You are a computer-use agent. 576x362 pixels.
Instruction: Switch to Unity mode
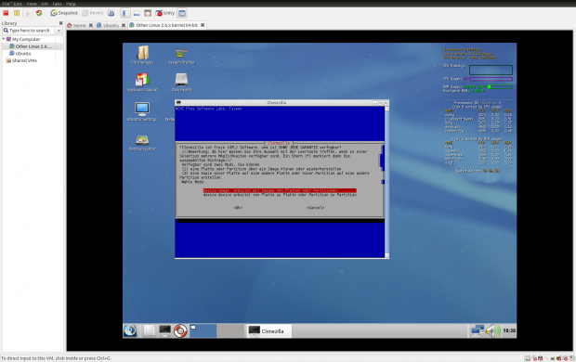tap(165, 13)
